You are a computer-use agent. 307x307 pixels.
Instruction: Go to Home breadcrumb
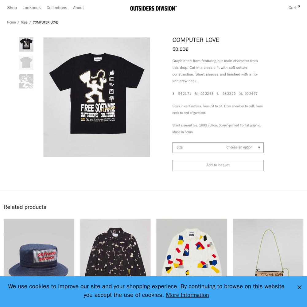click(x=11, y=22)
